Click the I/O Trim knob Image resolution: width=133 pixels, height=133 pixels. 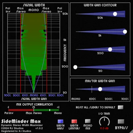104,121
